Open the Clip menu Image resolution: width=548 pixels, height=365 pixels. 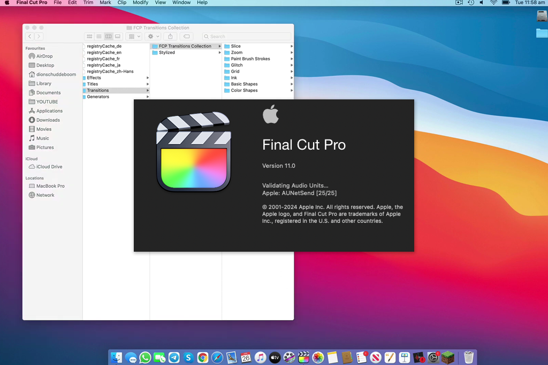[121, 3]
